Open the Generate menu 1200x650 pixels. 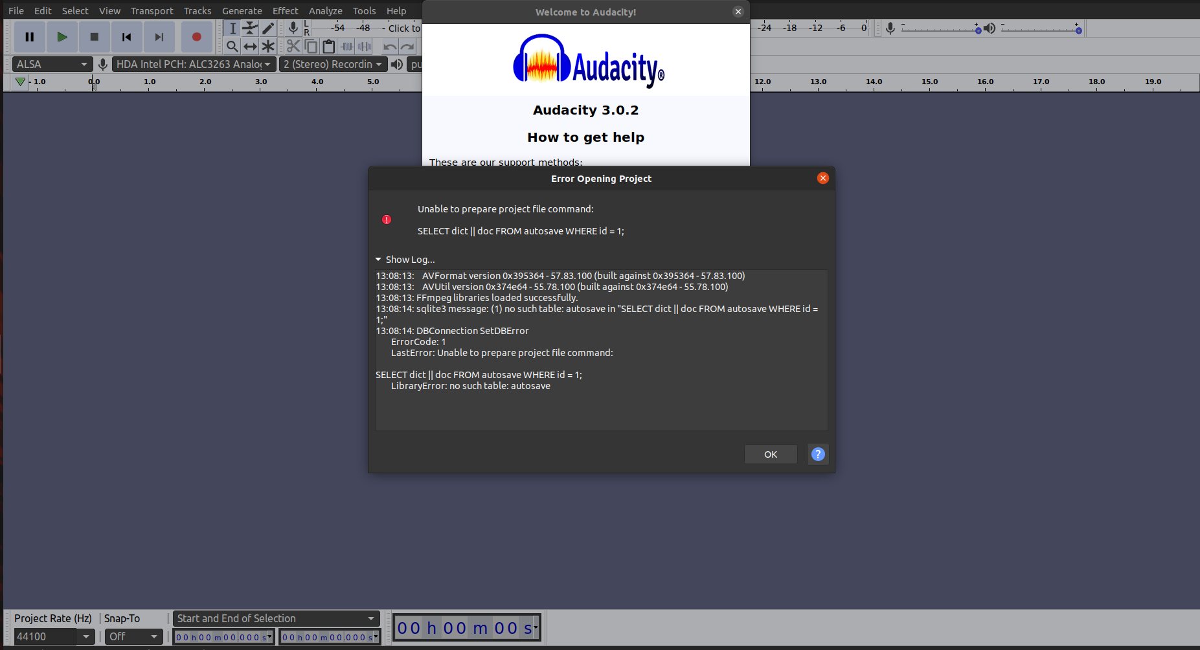pos(242,11)
